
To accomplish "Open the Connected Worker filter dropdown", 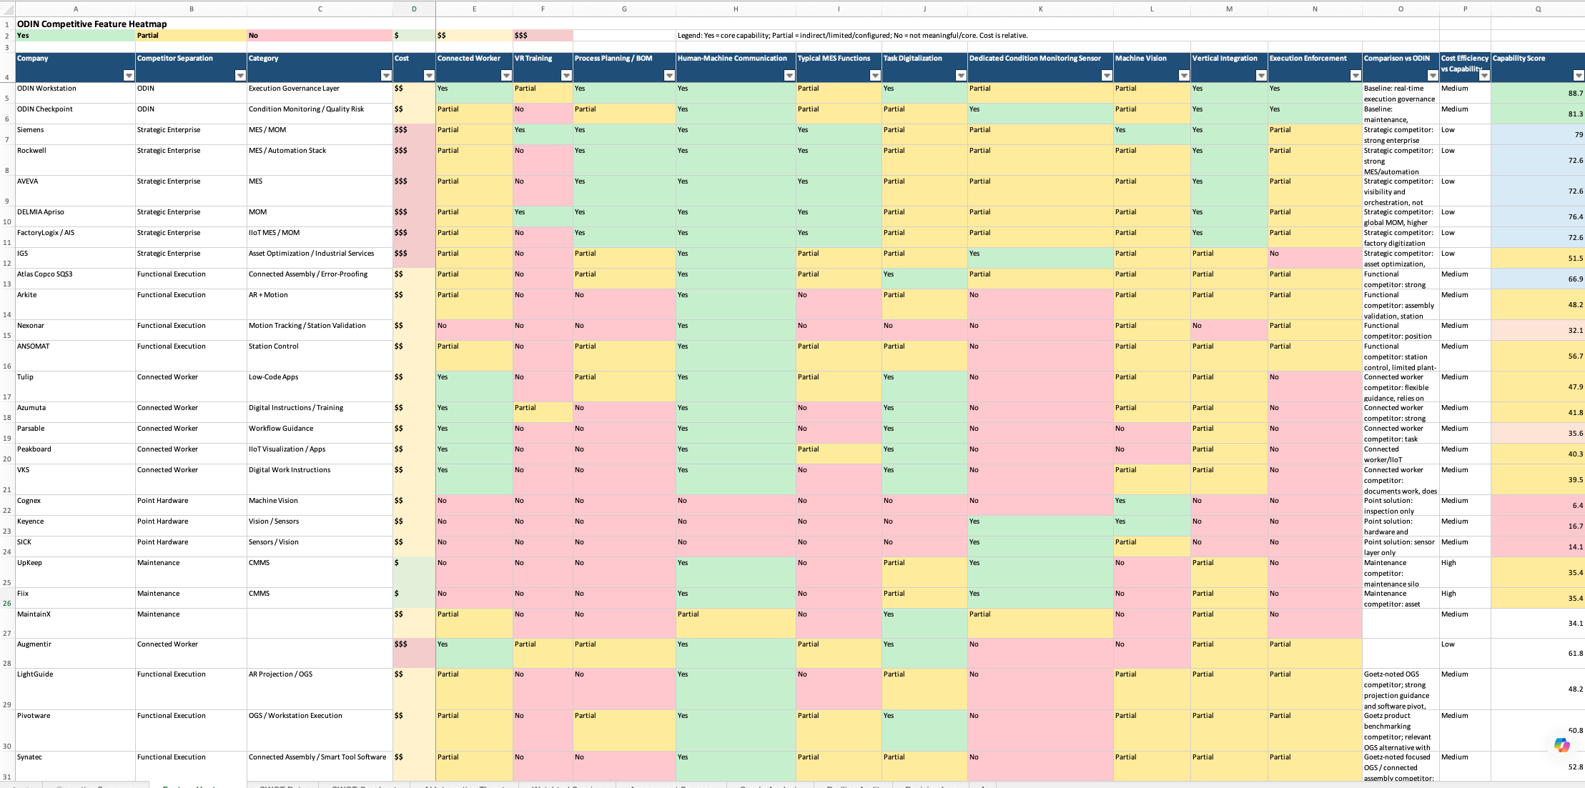I will click(x=506, y=76).
